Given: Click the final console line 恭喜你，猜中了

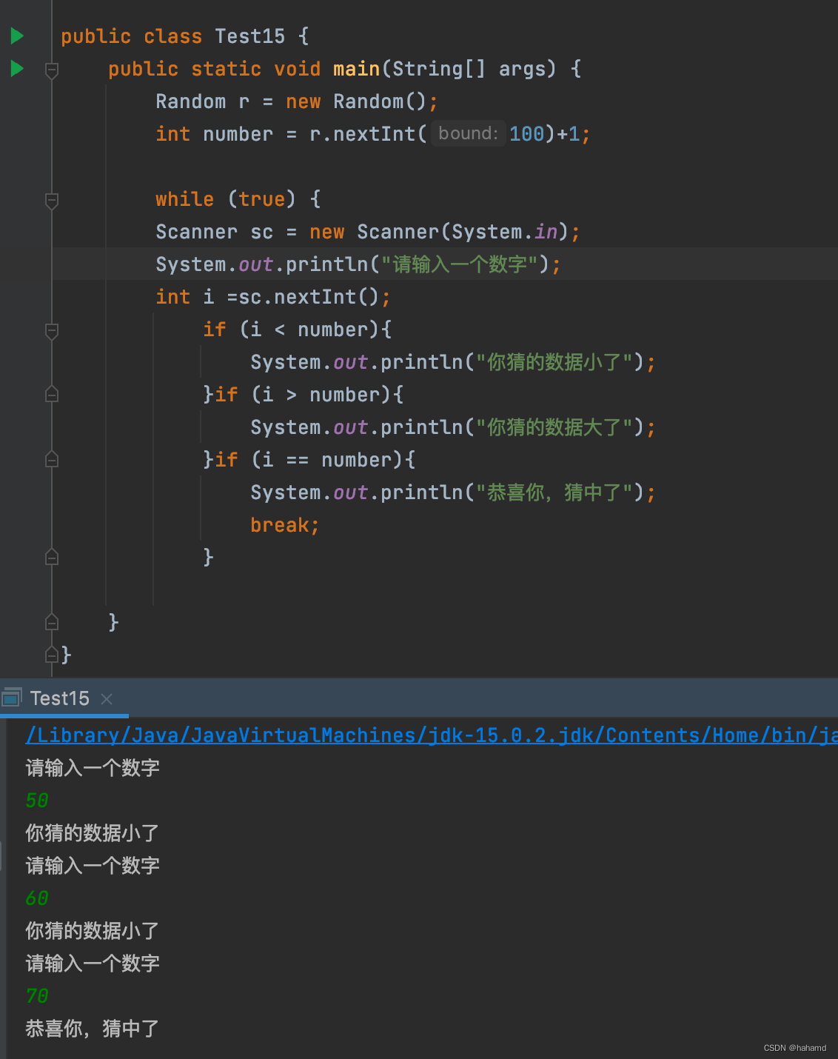Looking at the screenshot, I should point(93,1029).
